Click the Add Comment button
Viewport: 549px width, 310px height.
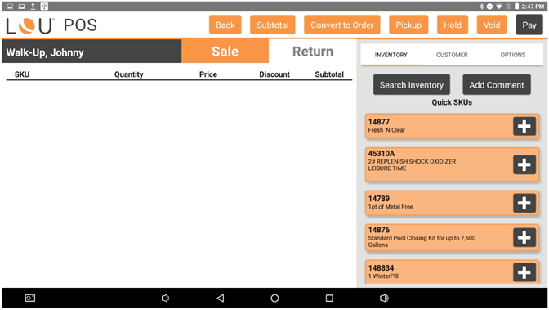497,85
